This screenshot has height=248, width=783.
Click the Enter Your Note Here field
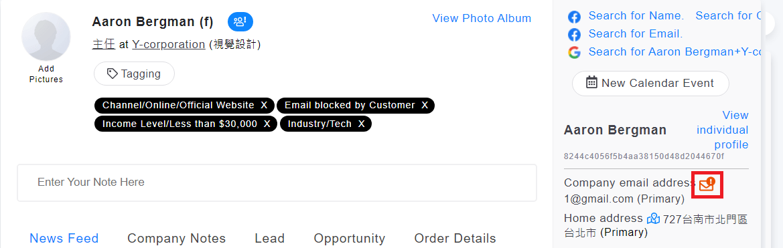pyautogui.click(x=277, y=182)
